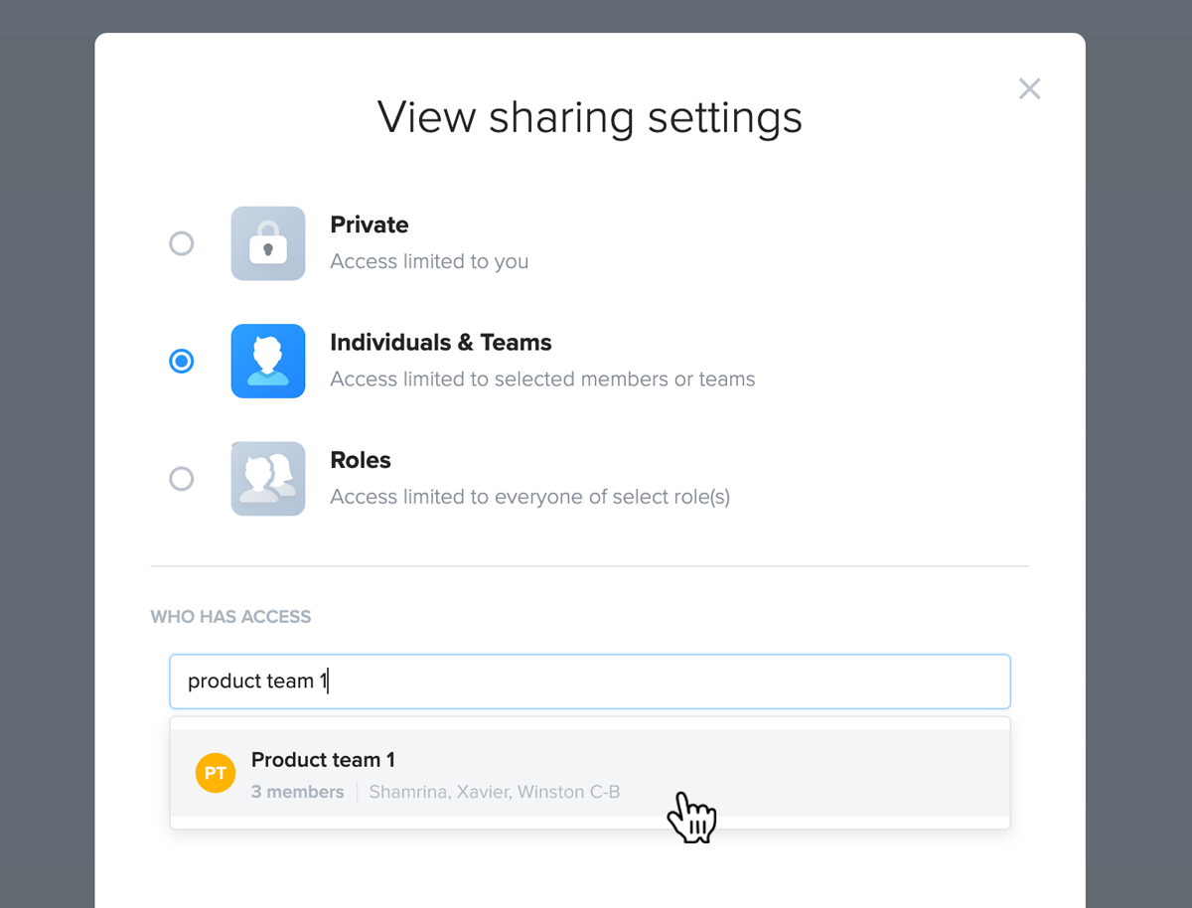The width and height of the screenshot is (1192, 908).
Task: Click the 'View sharing settings' heading
Action: pos(590,117)
